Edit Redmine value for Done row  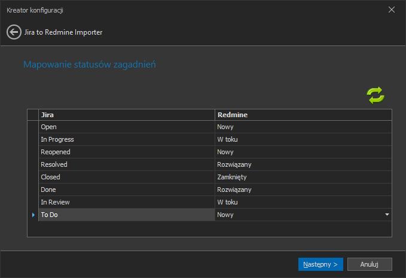point(303,190)
